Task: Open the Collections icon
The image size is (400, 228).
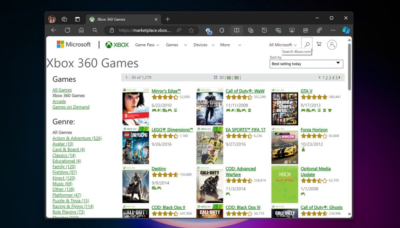Action: [x=250, y=30]
